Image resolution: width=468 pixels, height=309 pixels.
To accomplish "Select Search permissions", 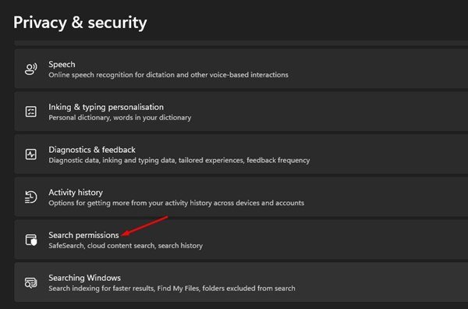I will [241, 240].
